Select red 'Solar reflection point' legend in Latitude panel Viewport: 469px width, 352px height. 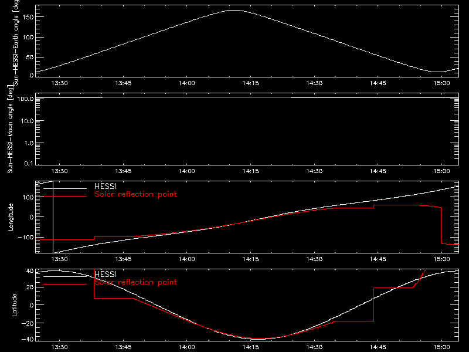coord(135,282)
